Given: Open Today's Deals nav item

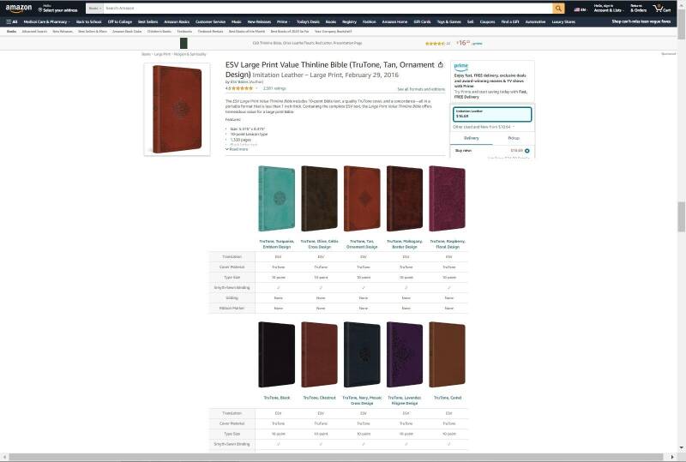Looking at the screenshot, I should 309,22.
